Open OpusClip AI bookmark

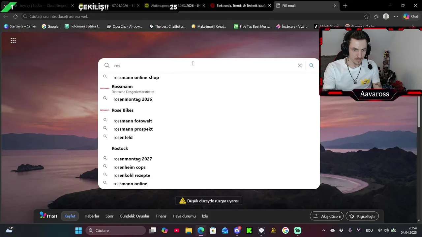click(x=125, y=26)
